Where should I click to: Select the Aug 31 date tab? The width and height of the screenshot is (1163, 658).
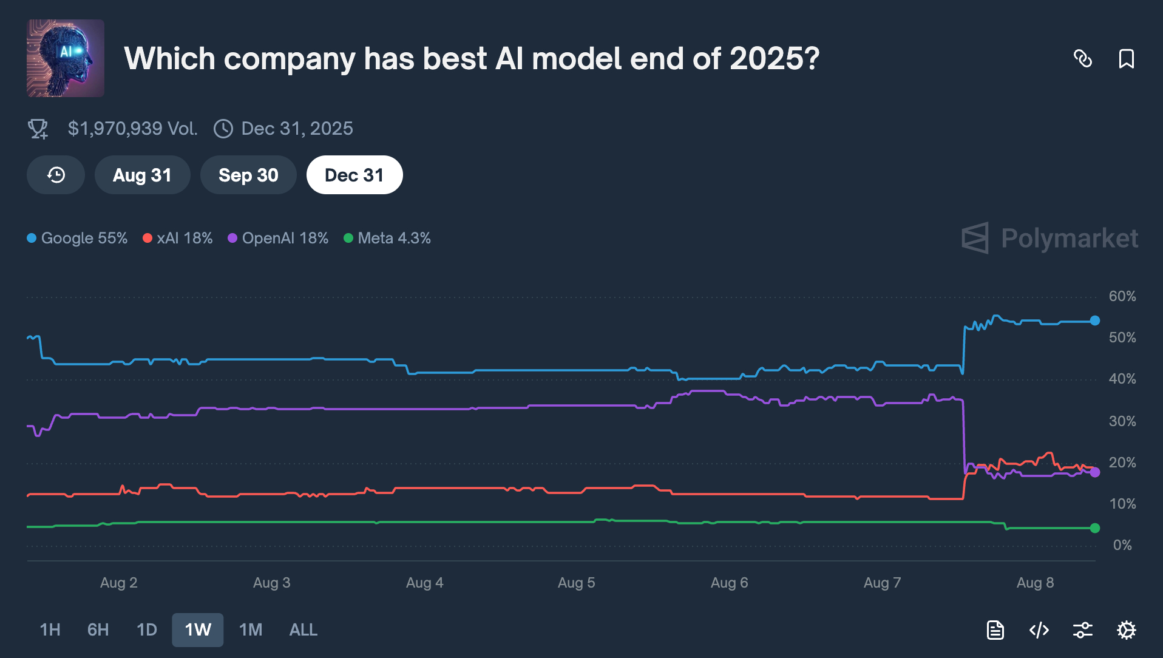[x=142, y=175]
